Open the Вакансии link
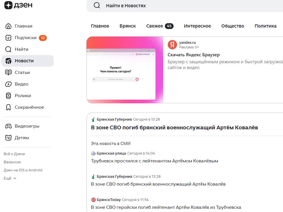 pyautogui.click(x=12, y=162)
